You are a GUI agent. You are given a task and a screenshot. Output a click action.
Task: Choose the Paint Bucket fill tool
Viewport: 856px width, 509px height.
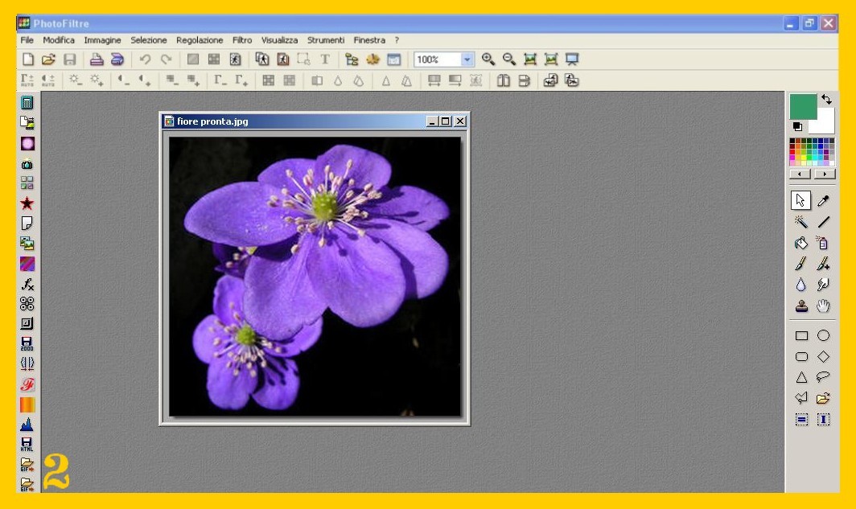pyautogui.click(x=801, y=243)
